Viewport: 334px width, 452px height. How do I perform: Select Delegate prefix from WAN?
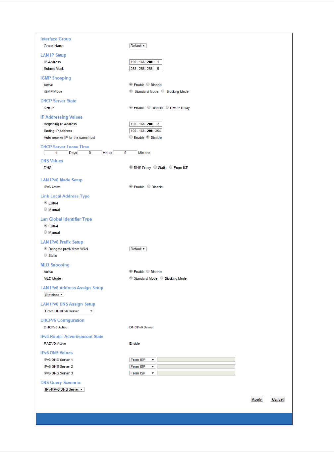click(x=45, y=249)
